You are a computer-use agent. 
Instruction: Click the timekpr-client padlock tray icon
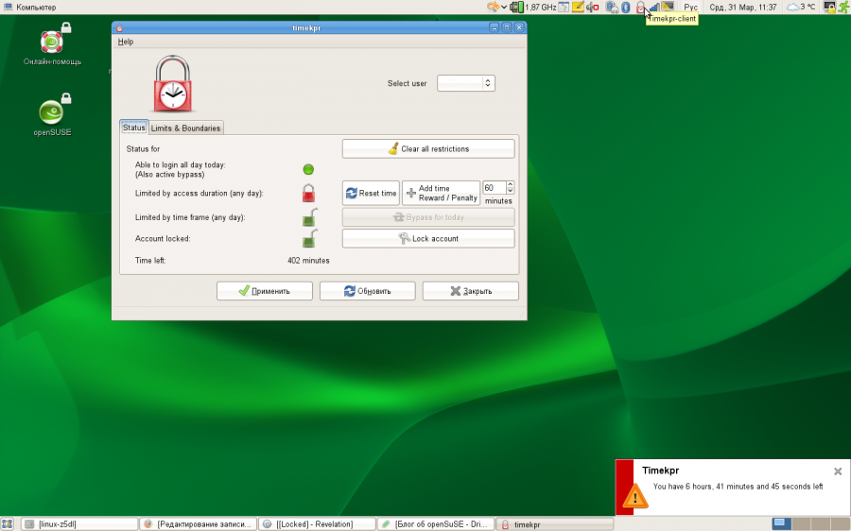(640, 7)
